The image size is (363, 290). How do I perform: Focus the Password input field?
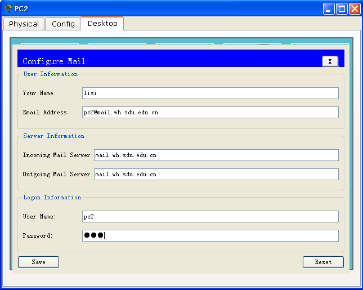[210, 236]
